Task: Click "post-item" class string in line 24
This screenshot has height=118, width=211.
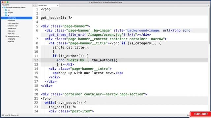Action: tap(81, 111)
